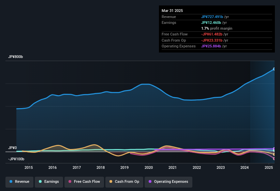Click the 1.7% profit margin text
Image resolution: width=280 pixels, height=191 pixels.
point(217,28)
